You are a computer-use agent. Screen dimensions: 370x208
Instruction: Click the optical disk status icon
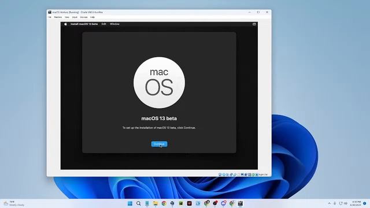pyautogui.click(x=224, y=174)
